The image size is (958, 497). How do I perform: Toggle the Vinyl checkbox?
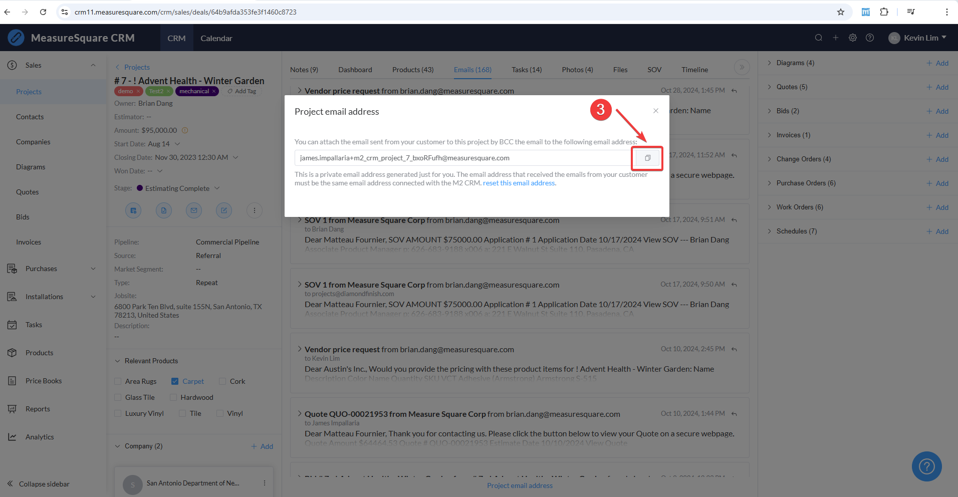220,413
